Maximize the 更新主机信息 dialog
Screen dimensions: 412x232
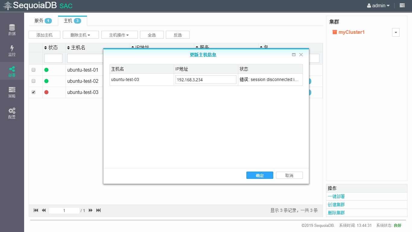(x=294, y=55)
